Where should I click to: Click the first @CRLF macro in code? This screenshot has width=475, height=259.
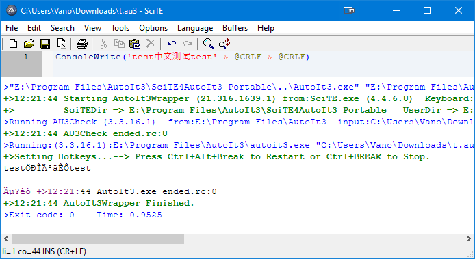[x=248, y=57]
